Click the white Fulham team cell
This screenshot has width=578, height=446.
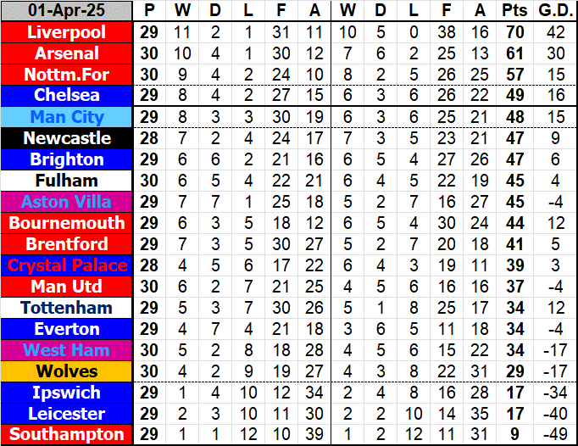point(67,181)
